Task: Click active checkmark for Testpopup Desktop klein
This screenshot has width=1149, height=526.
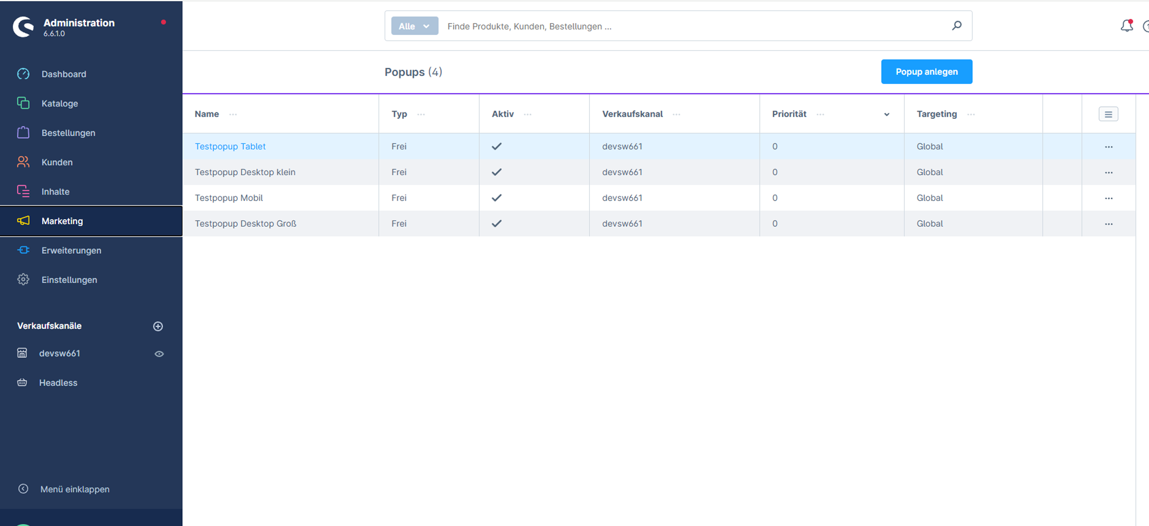Action: (x=496, y=172)
